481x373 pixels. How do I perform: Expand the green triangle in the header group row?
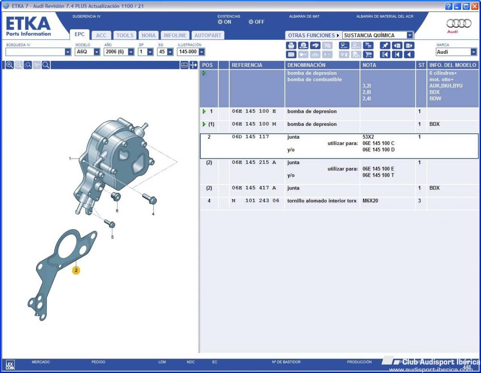(204, 73)
